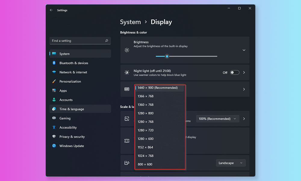Click the HDR icon
301x181 pixels.
tap(127, 89)
